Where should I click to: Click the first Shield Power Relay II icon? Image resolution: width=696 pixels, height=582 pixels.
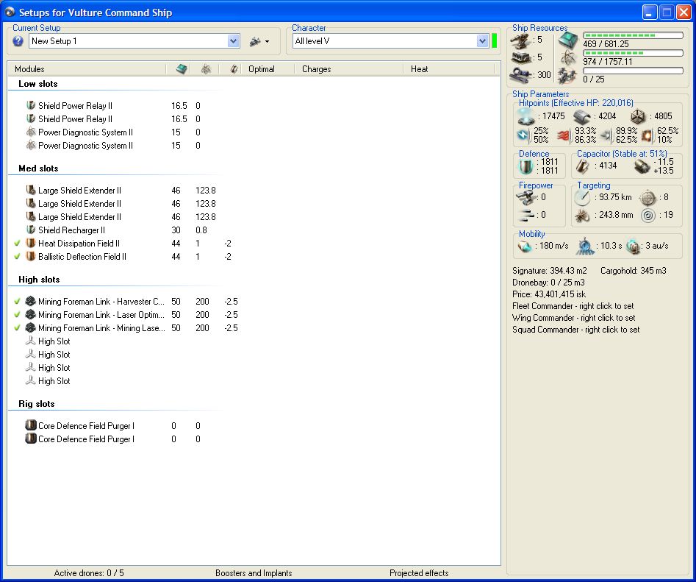click(31, 106)
